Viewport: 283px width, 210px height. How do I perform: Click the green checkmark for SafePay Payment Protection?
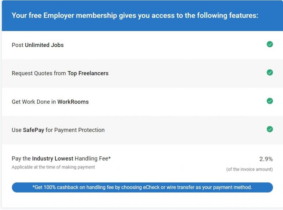(x=269, y=129)
